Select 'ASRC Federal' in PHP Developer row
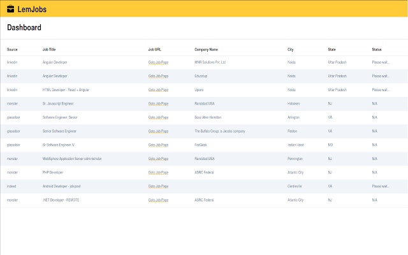The width and height of the screenshot is (408, 255). pos(204,173)
